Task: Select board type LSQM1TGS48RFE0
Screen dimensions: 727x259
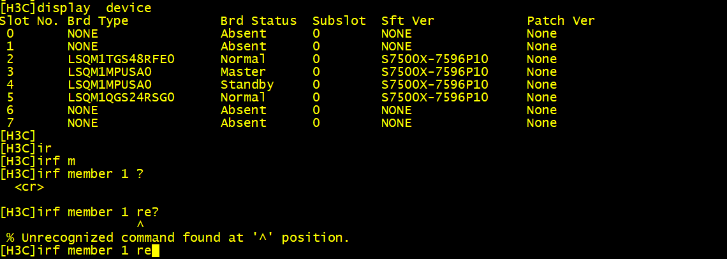Action: point(121,59)
